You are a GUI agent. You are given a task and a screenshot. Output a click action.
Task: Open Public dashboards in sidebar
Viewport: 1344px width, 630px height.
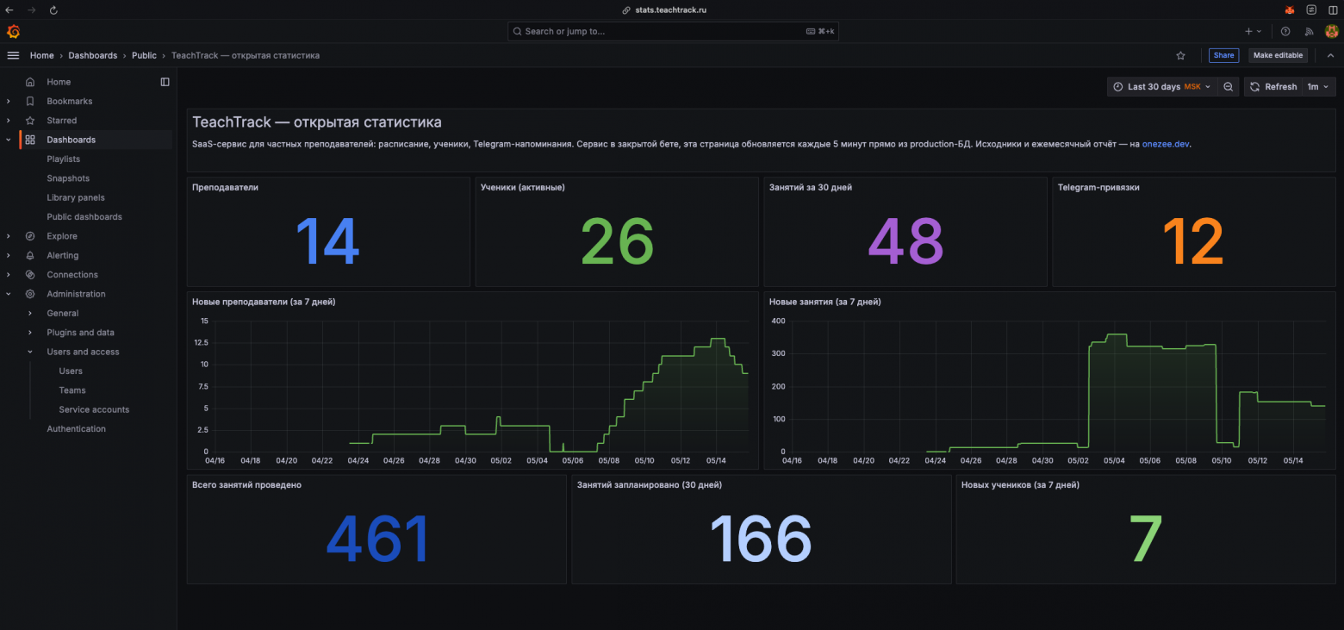point(84,216)
